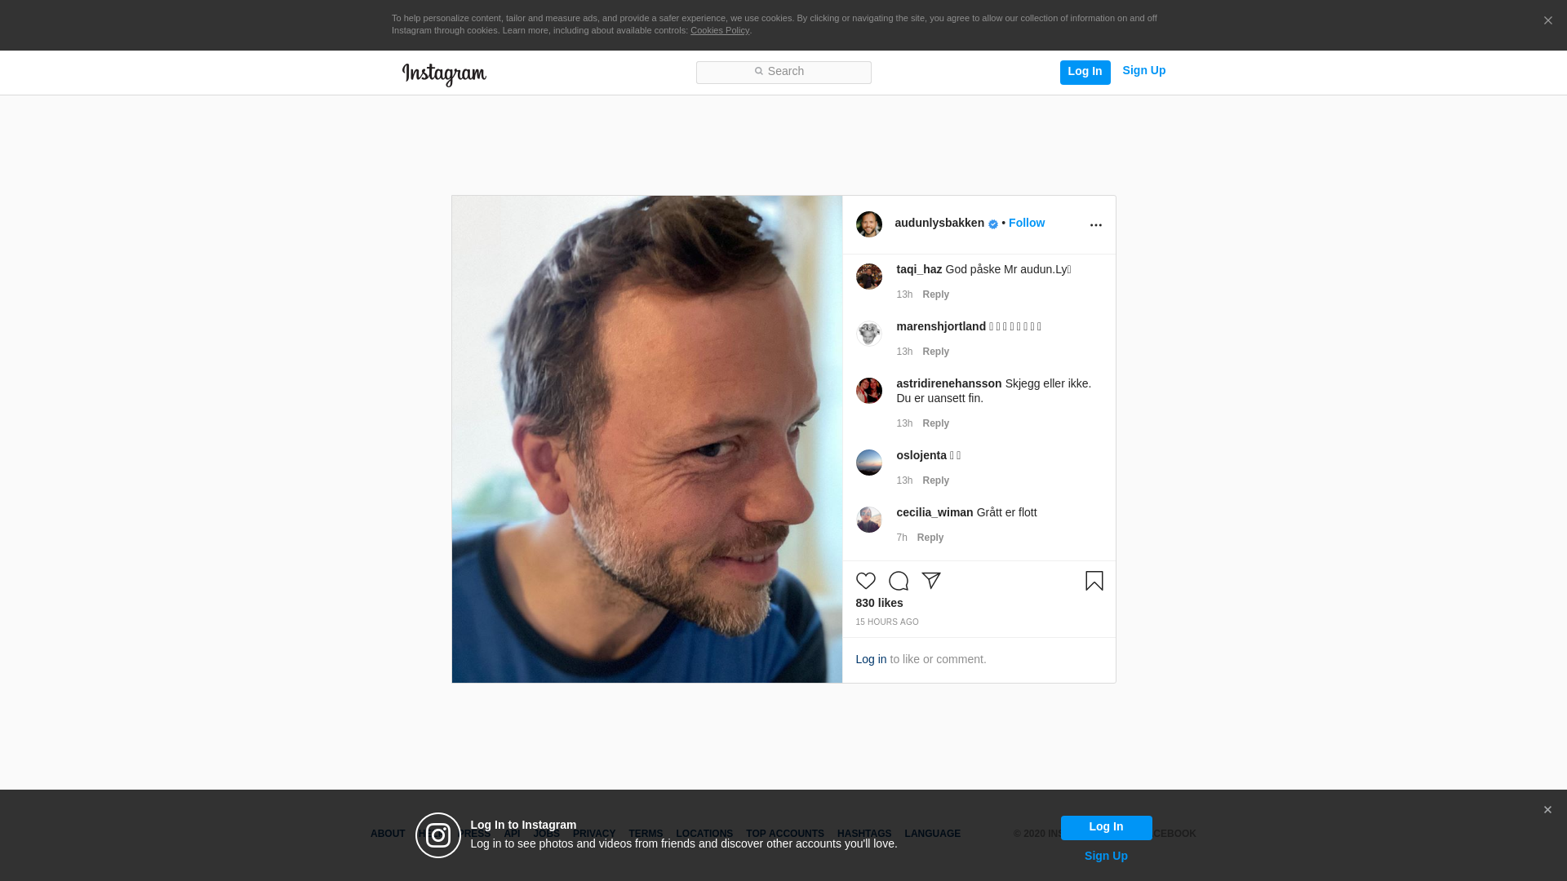
Task: Reply to marenshjortland comment
Action: click(x=935, y=352)
